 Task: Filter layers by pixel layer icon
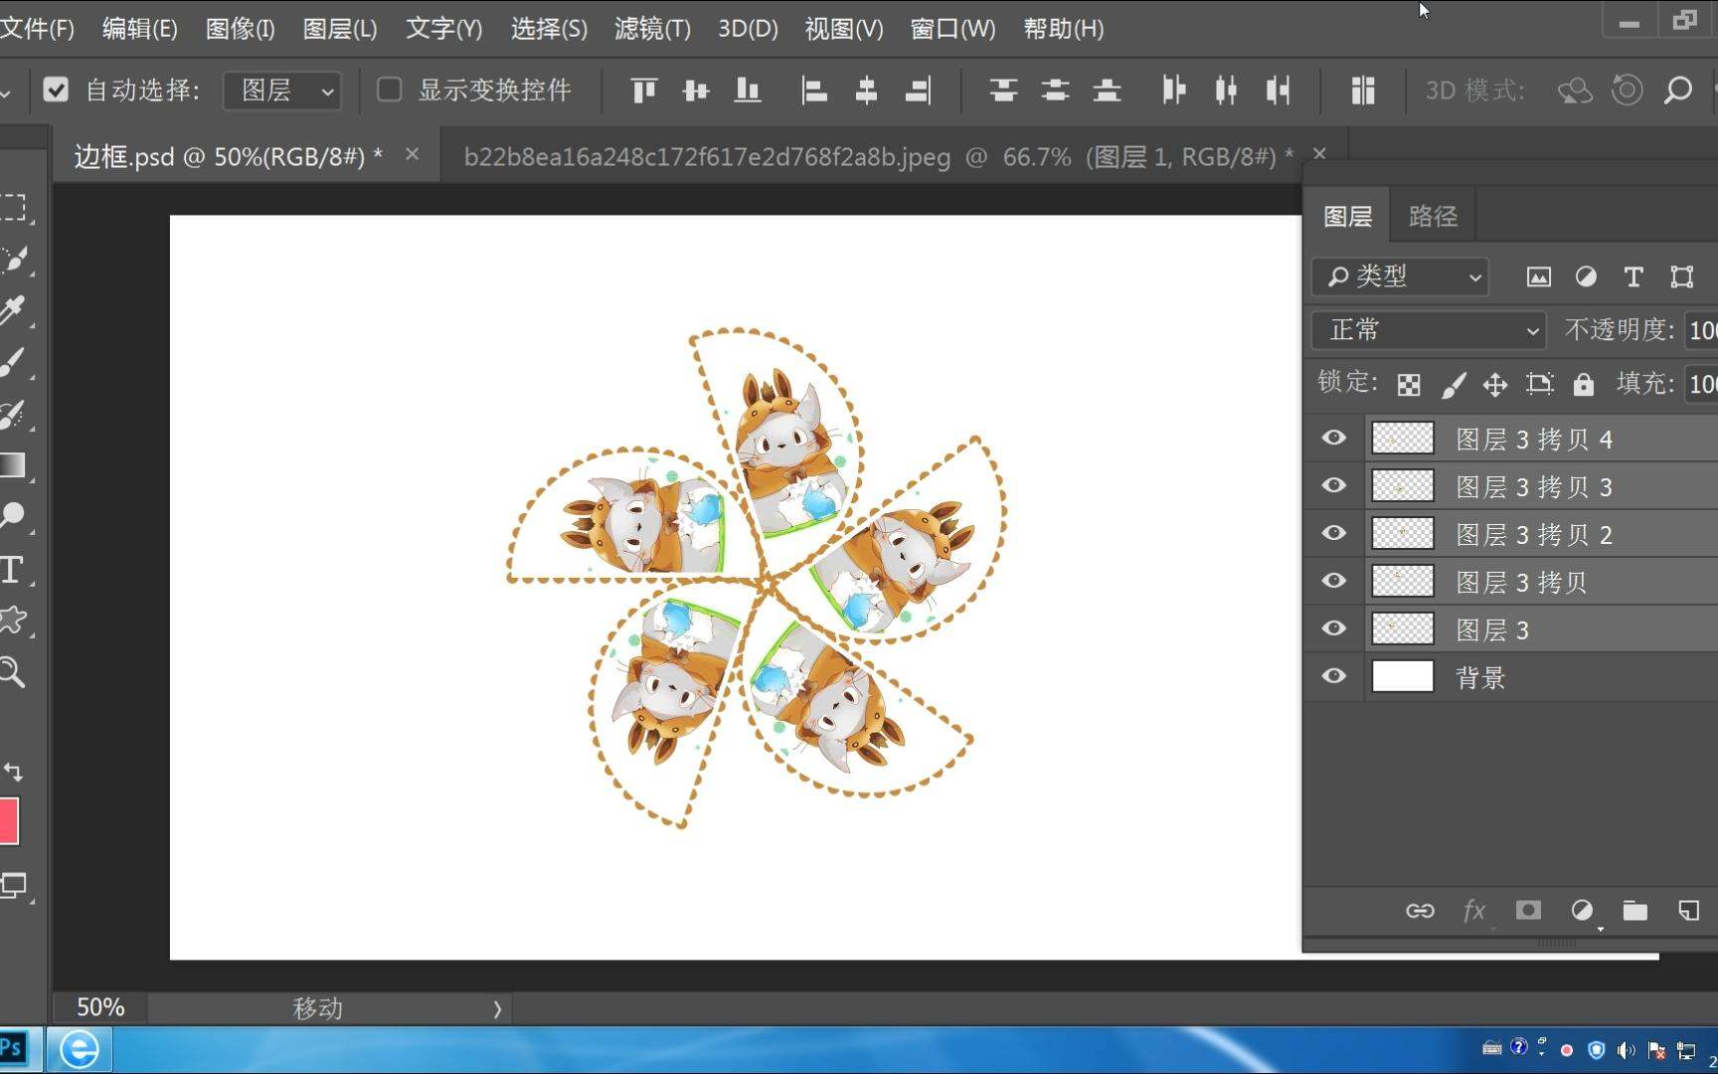(x=1538, y=277)
